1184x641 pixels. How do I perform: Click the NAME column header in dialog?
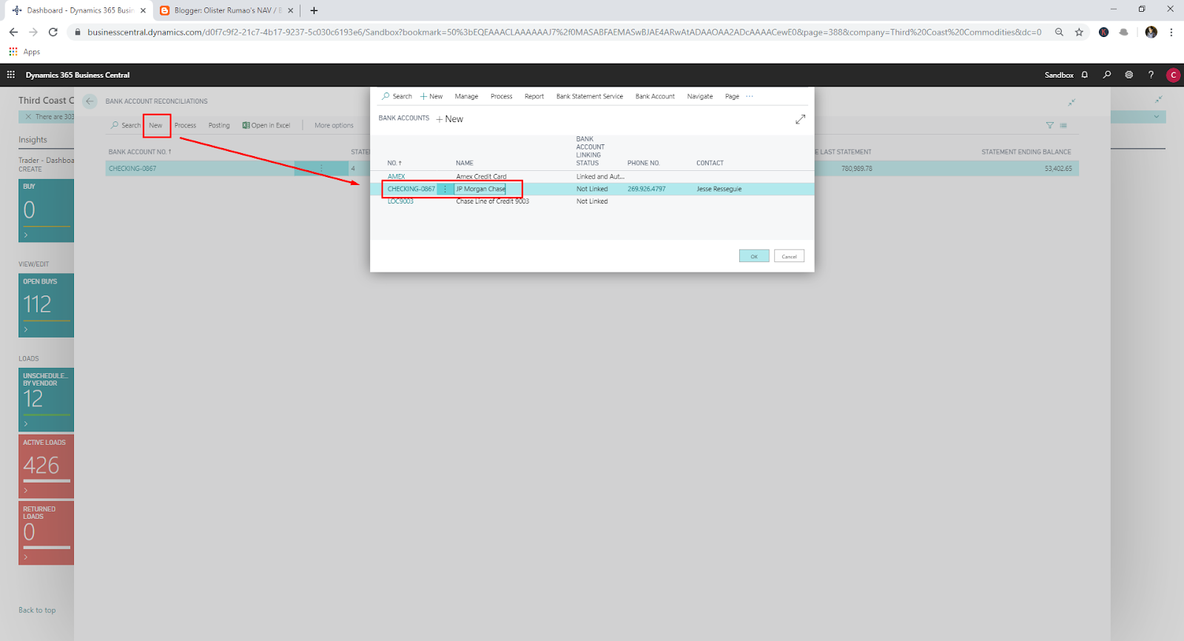click(x=465, y=163)
